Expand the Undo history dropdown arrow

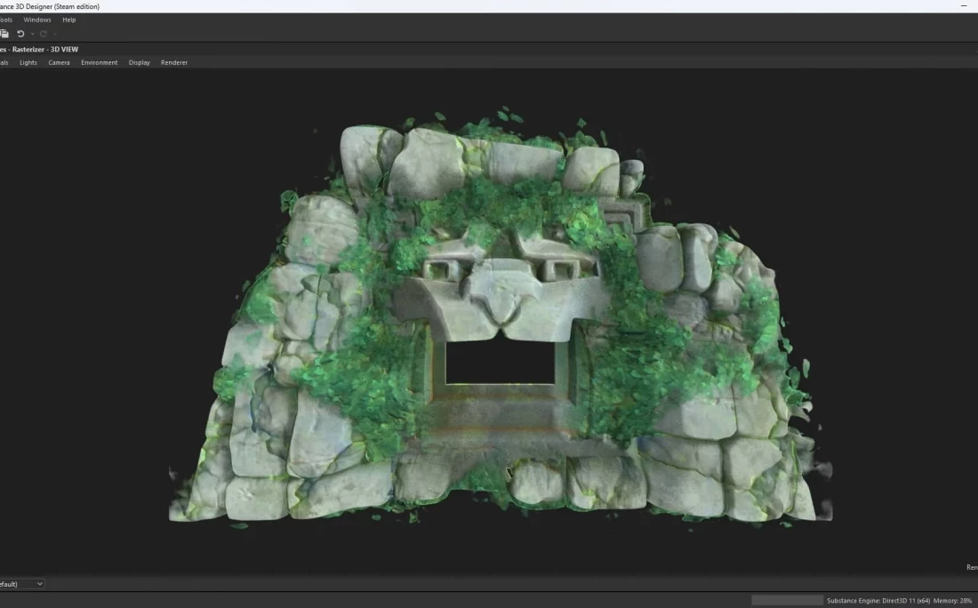pyautogui.click(x=32, y=34)
